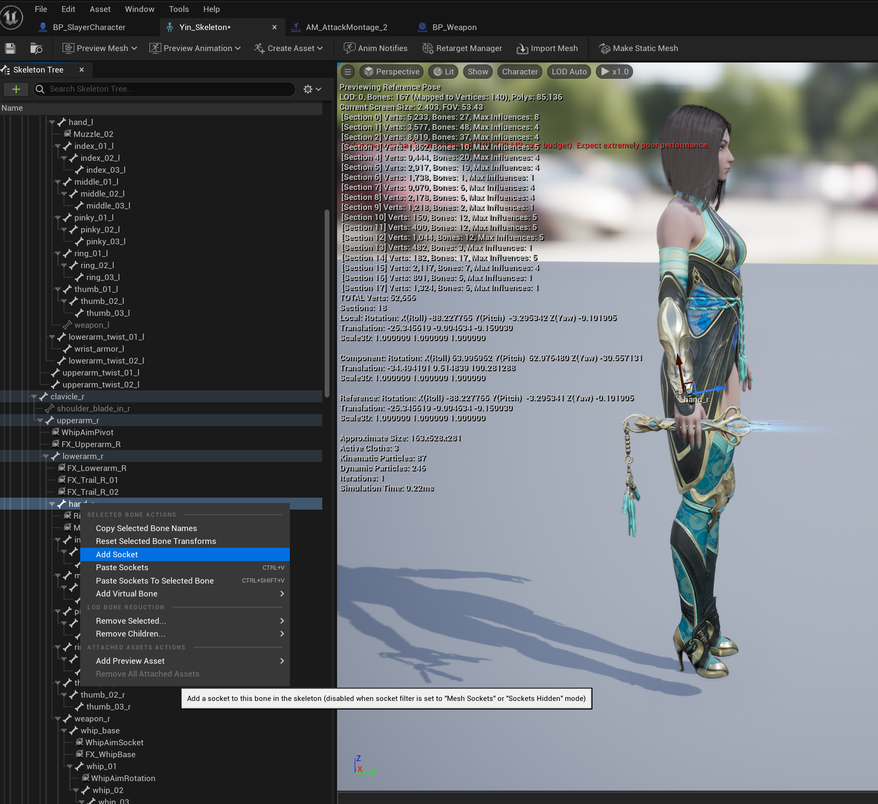Click the green plus add button
Viewport: 878px width, 804px height.
pos(16,89)
